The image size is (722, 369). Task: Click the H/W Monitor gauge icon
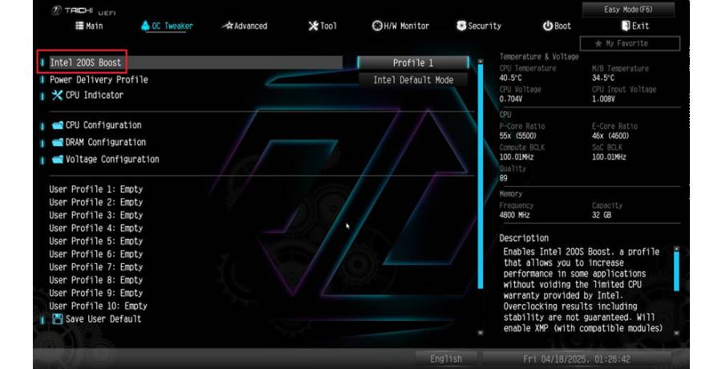click(377, 26)
